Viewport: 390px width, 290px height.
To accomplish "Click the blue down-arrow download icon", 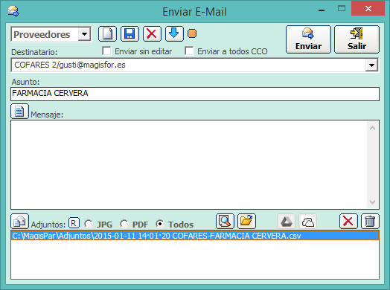I will point(174,33).
